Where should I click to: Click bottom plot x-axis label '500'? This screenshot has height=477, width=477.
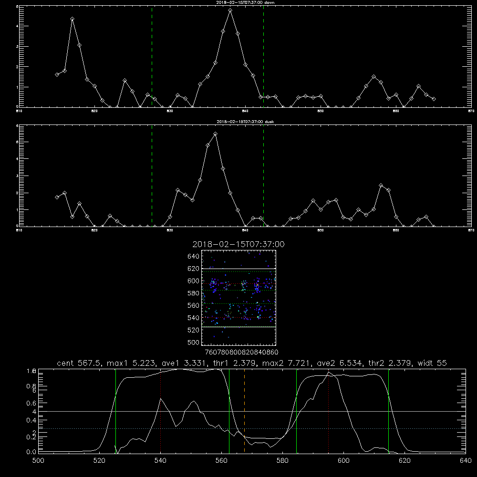click(38, 461)
